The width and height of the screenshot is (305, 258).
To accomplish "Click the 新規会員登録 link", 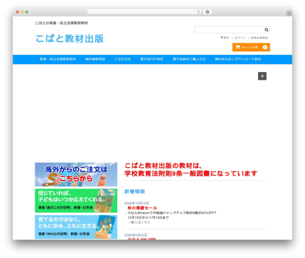I will click(x=259, y=38).
